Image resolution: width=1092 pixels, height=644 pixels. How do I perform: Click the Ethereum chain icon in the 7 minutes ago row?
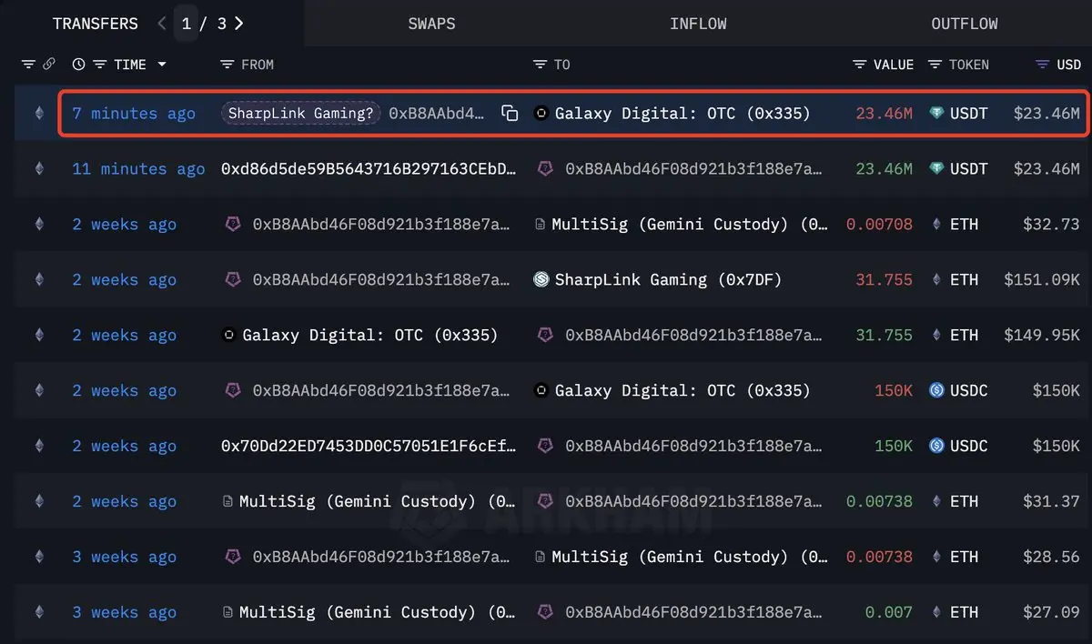click(38, 114)
